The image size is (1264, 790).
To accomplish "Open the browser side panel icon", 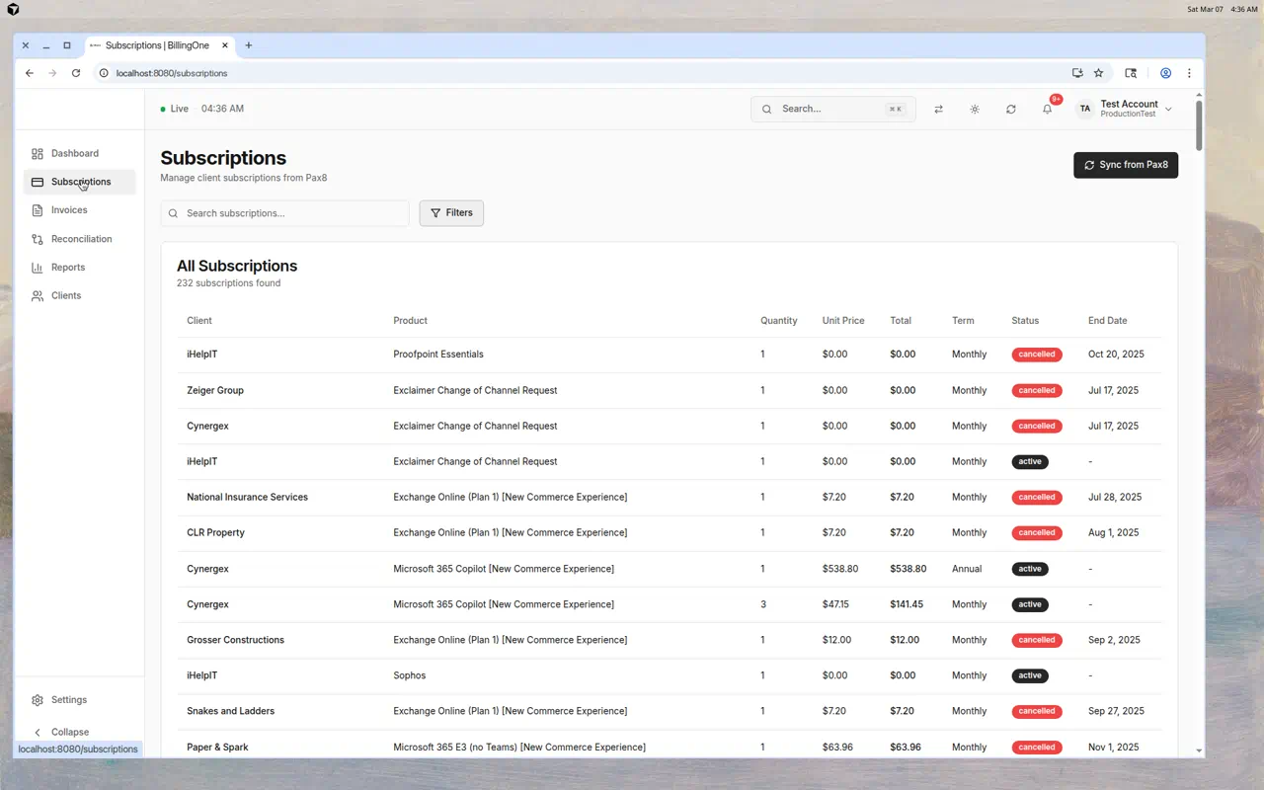I will (x=1131, y=73).
